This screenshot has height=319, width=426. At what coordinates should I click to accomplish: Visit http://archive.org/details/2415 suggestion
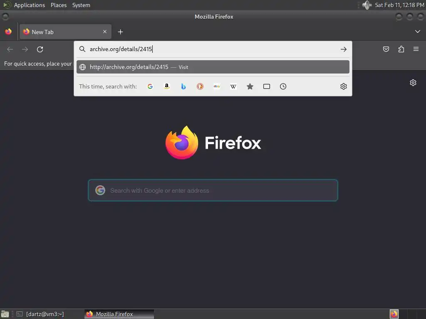[x=213, y=67]
